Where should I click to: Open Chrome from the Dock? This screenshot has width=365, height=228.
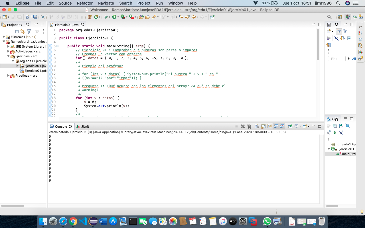[x=73, y=221]
